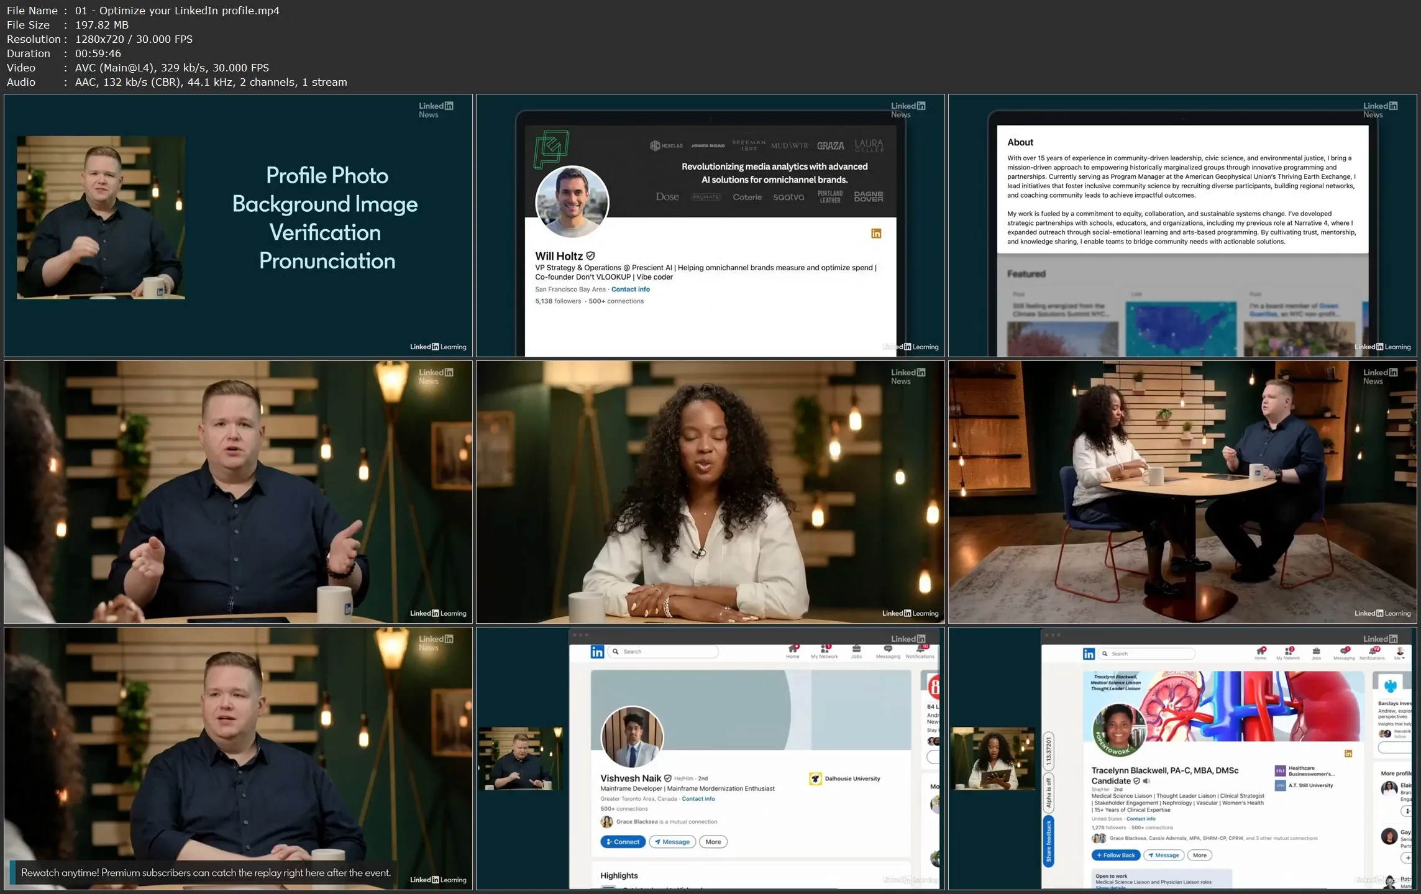
Task: Click the Duration value '00:59:46'
Action: [98, 53]
